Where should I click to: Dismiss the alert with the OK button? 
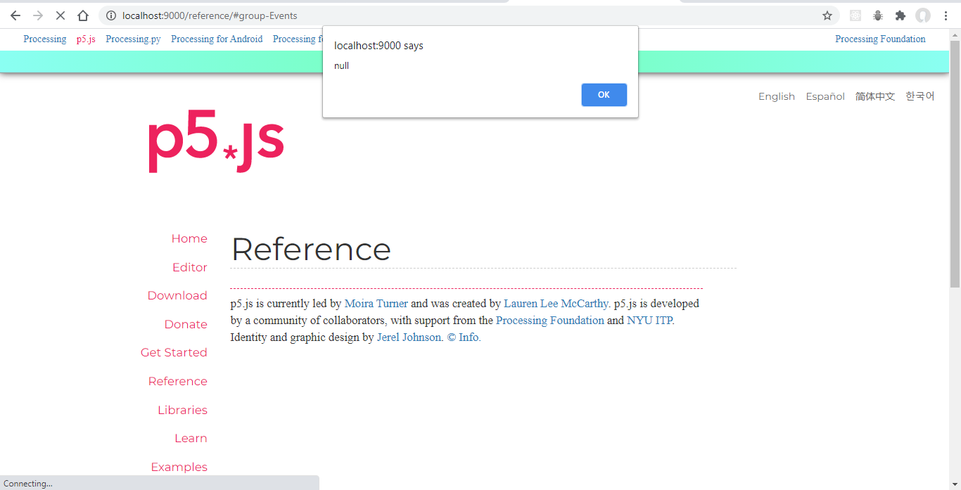tap(604, 95)
